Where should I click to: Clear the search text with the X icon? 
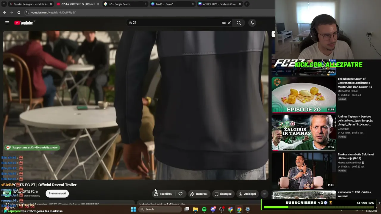click(x=229, y=23)
